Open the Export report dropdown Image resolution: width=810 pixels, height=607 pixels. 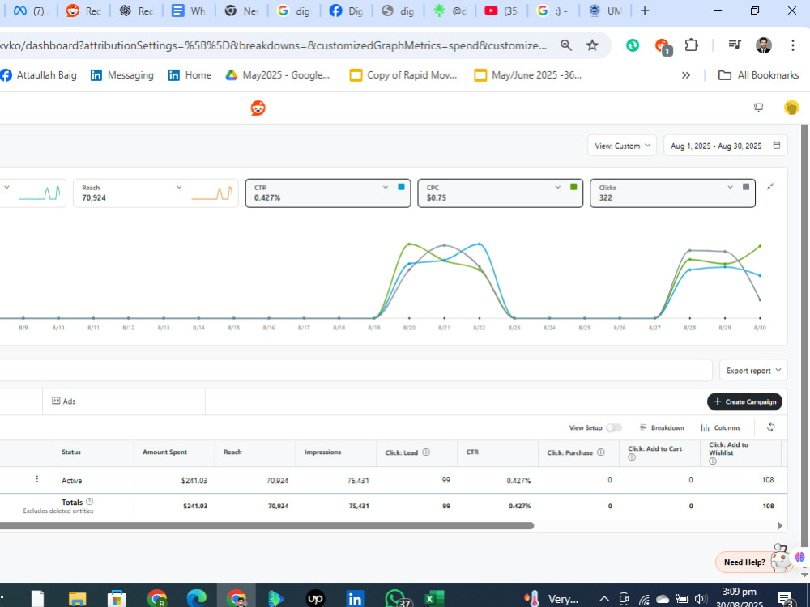pyautogui.click(x=753, y=371)
